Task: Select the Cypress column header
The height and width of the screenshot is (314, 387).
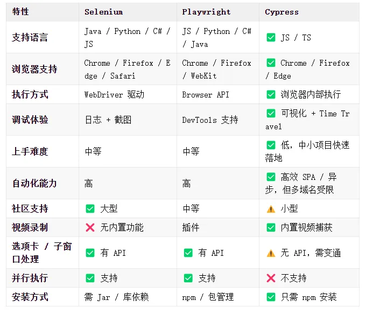Action: coord(282,12)
